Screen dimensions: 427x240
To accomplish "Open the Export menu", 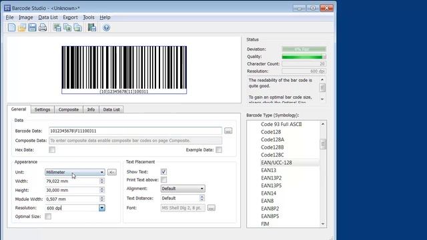I will [x=70, y=17].
